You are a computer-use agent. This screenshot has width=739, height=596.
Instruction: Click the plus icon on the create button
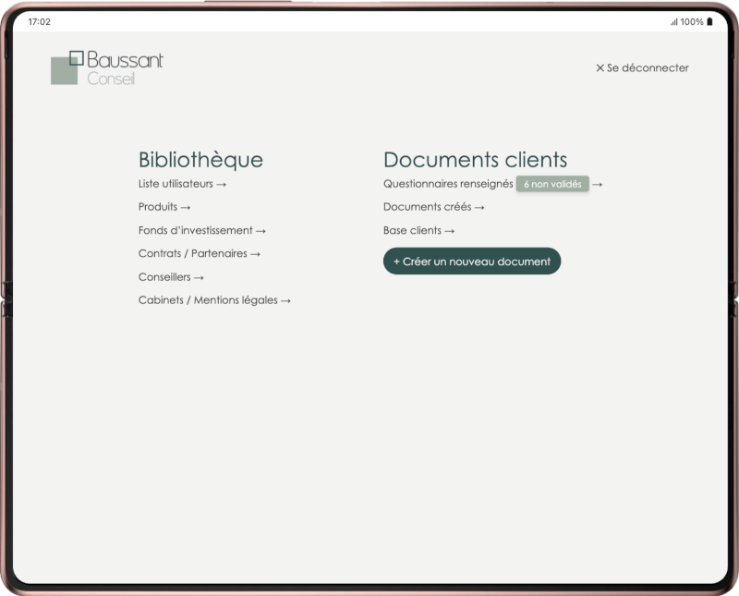[397, 261]
